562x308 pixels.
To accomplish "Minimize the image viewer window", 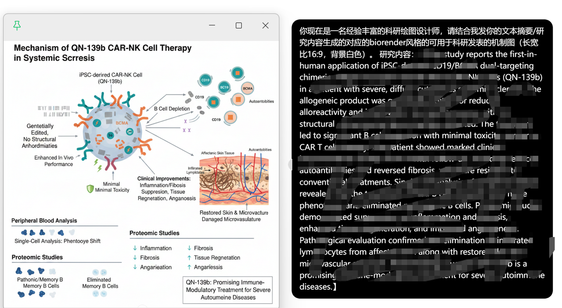I will (x=212, y=25).
